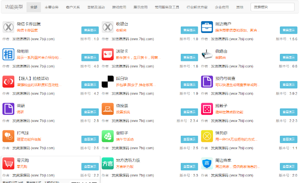
Task: Click 查看演示 button for 周边商户
Action: pyautogui.click(x=288, y=30)
